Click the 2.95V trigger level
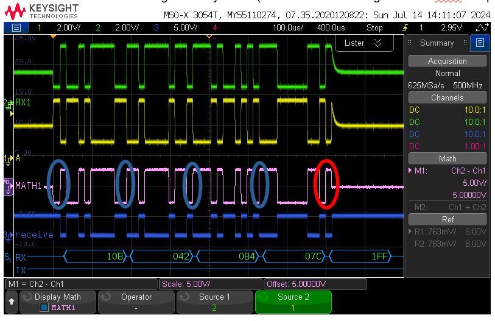Viewport: 495px width, 321px height. (x=451, y=28)
